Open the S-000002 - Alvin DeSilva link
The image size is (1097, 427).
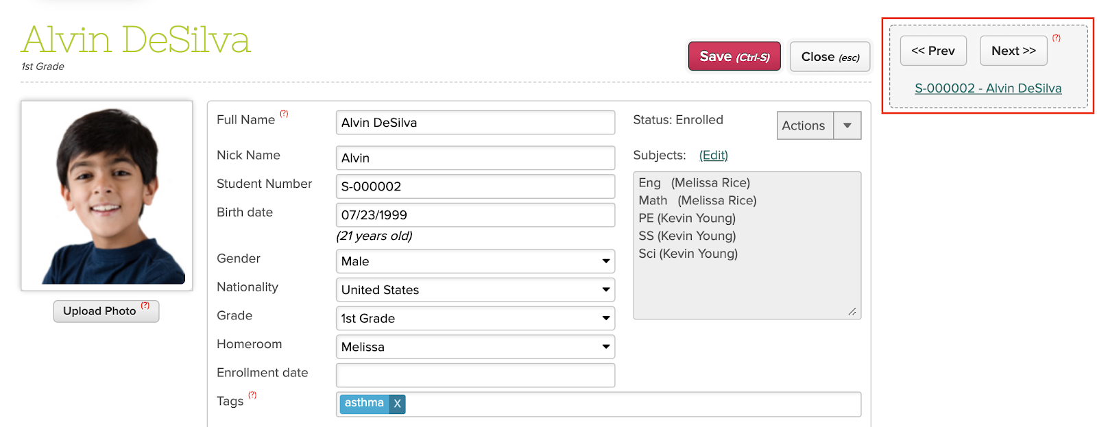click(x=988, y=88)
